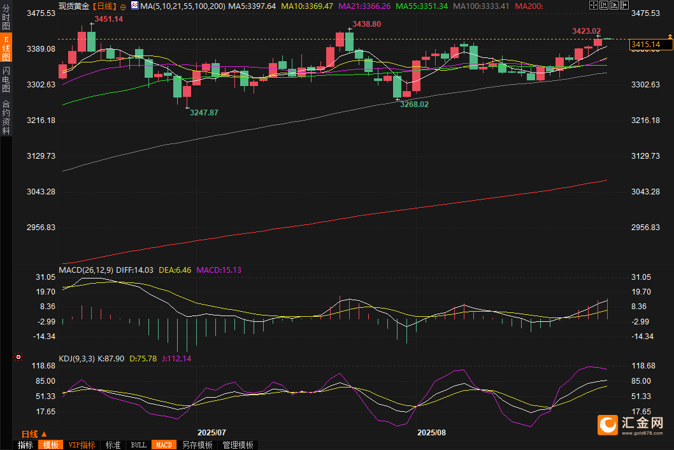Screen dimensions: 674x450
Task: Switch to 标准 template mode
Action: [113, 445]
